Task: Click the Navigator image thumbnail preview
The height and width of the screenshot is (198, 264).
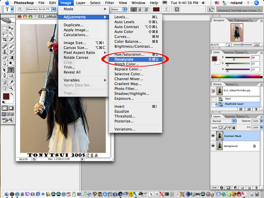Action: (237, 32)
